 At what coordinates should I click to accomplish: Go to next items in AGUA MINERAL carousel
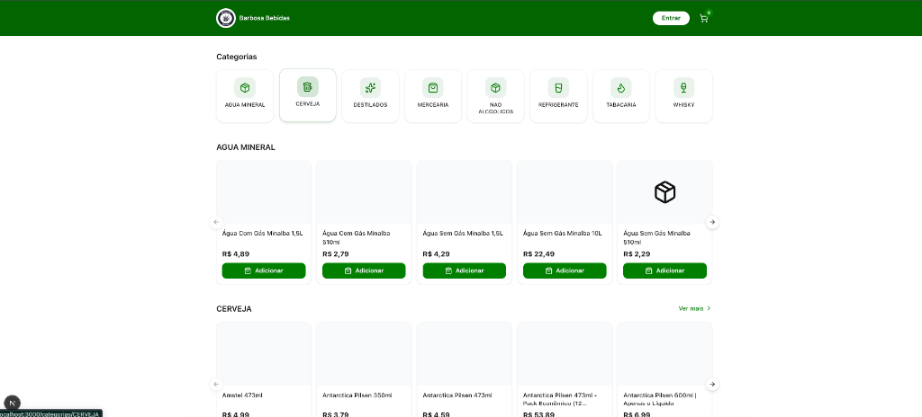[x=713, y=222]
